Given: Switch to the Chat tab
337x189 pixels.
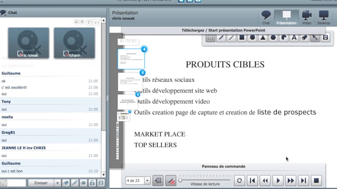Looking at the screenshot, I should click(266, 18).
